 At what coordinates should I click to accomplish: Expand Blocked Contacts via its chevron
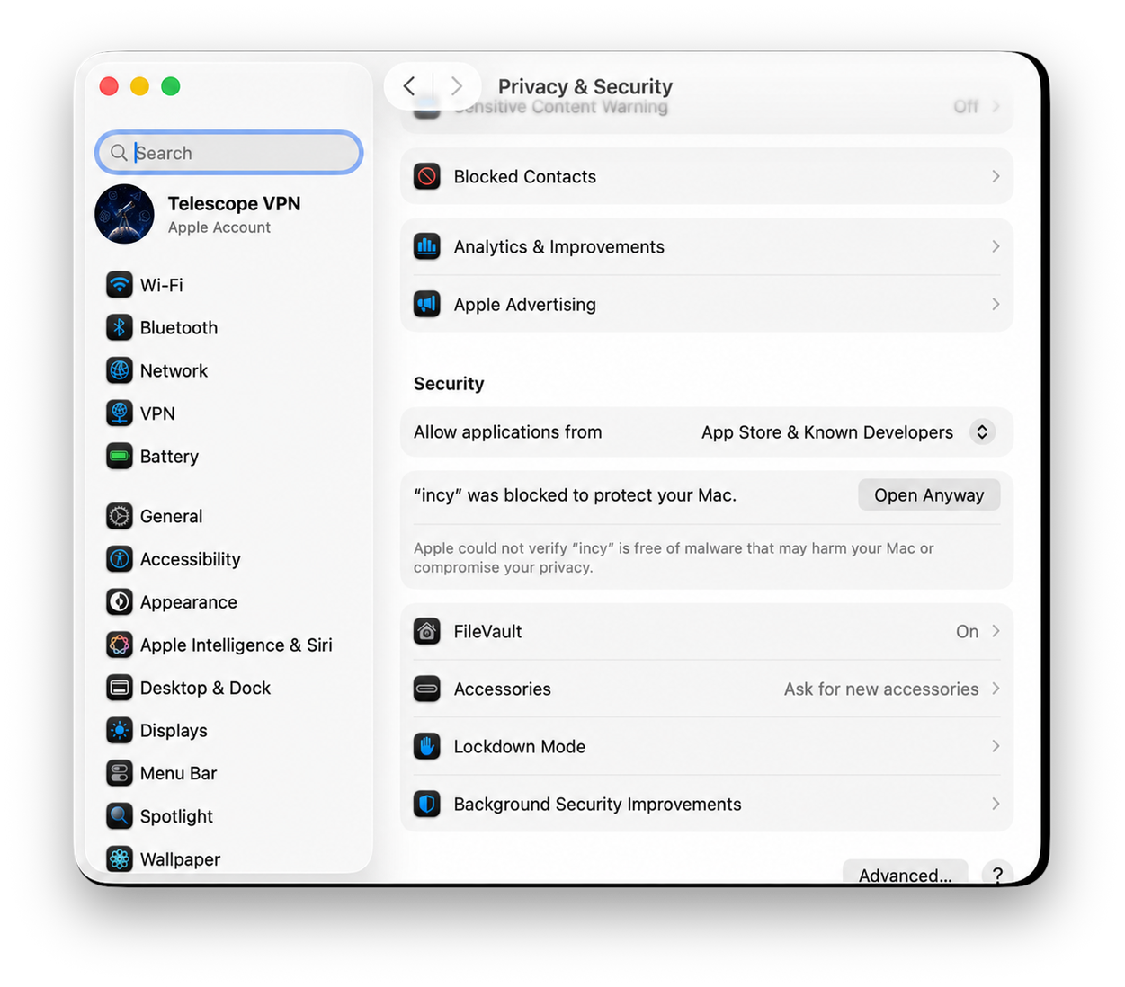click(996, 176)
